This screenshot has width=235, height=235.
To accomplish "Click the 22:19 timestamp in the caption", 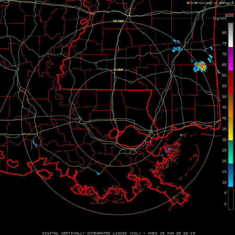I will (189, 233).
